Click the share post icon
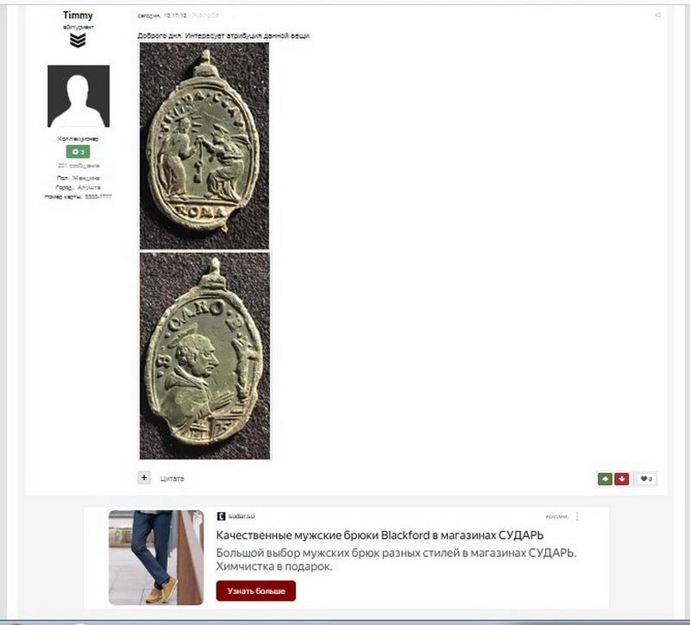The image size is (690, 625). (x=657, y=15)
